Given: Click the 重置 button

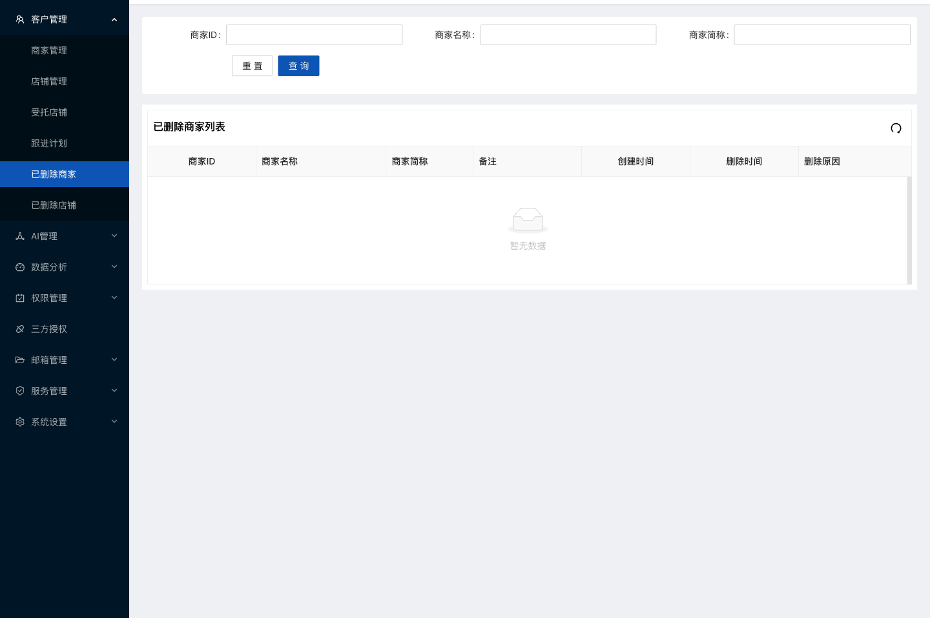Looking at the screenshot, I should coord(253,66).
